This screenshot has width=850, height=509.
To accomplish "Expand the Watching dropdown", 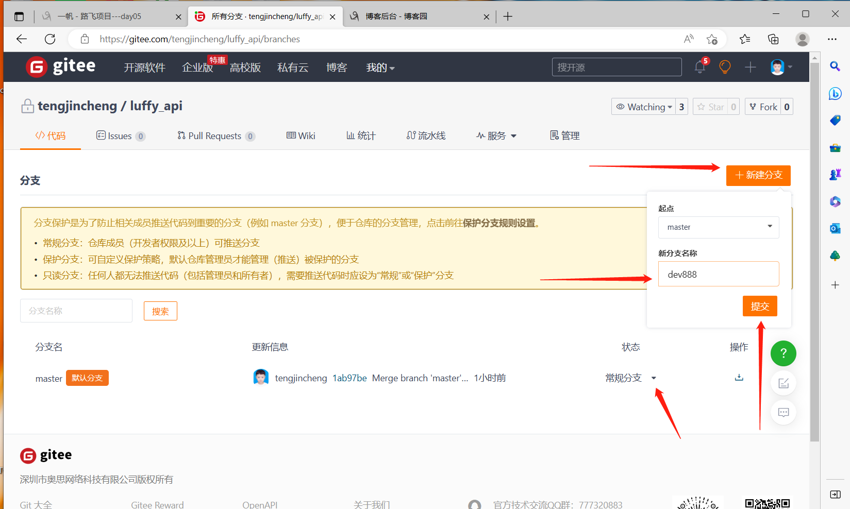I will pos(644,107).
